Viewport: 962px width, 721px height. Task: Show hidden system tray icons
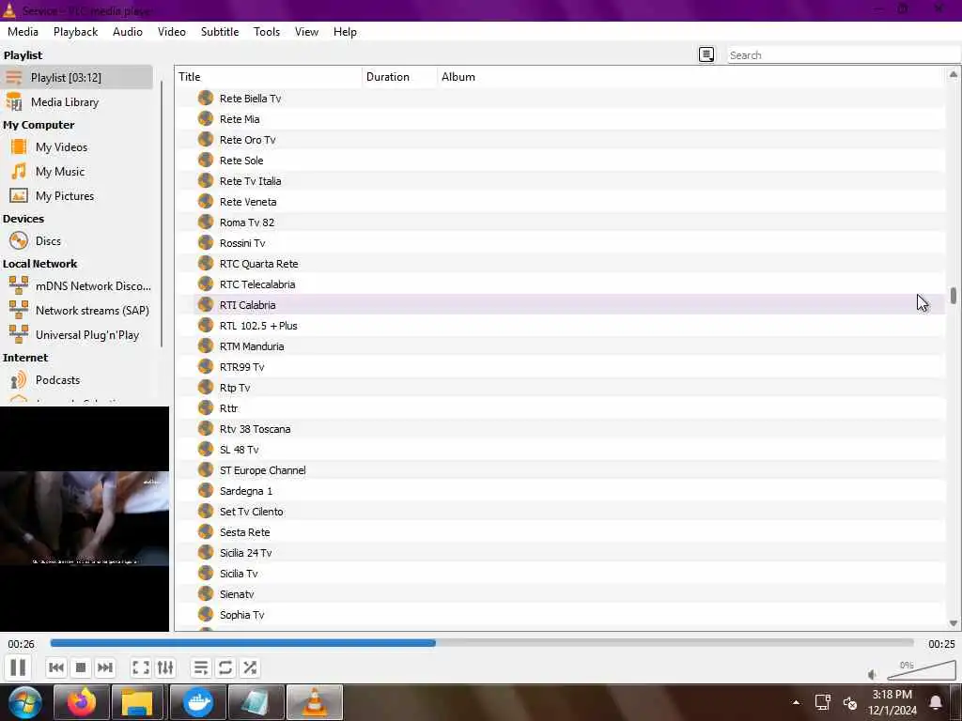(x=796, y=702)
